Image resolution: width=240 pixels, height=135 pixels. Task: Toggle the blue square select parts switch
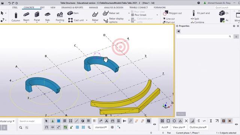[58, 121]
